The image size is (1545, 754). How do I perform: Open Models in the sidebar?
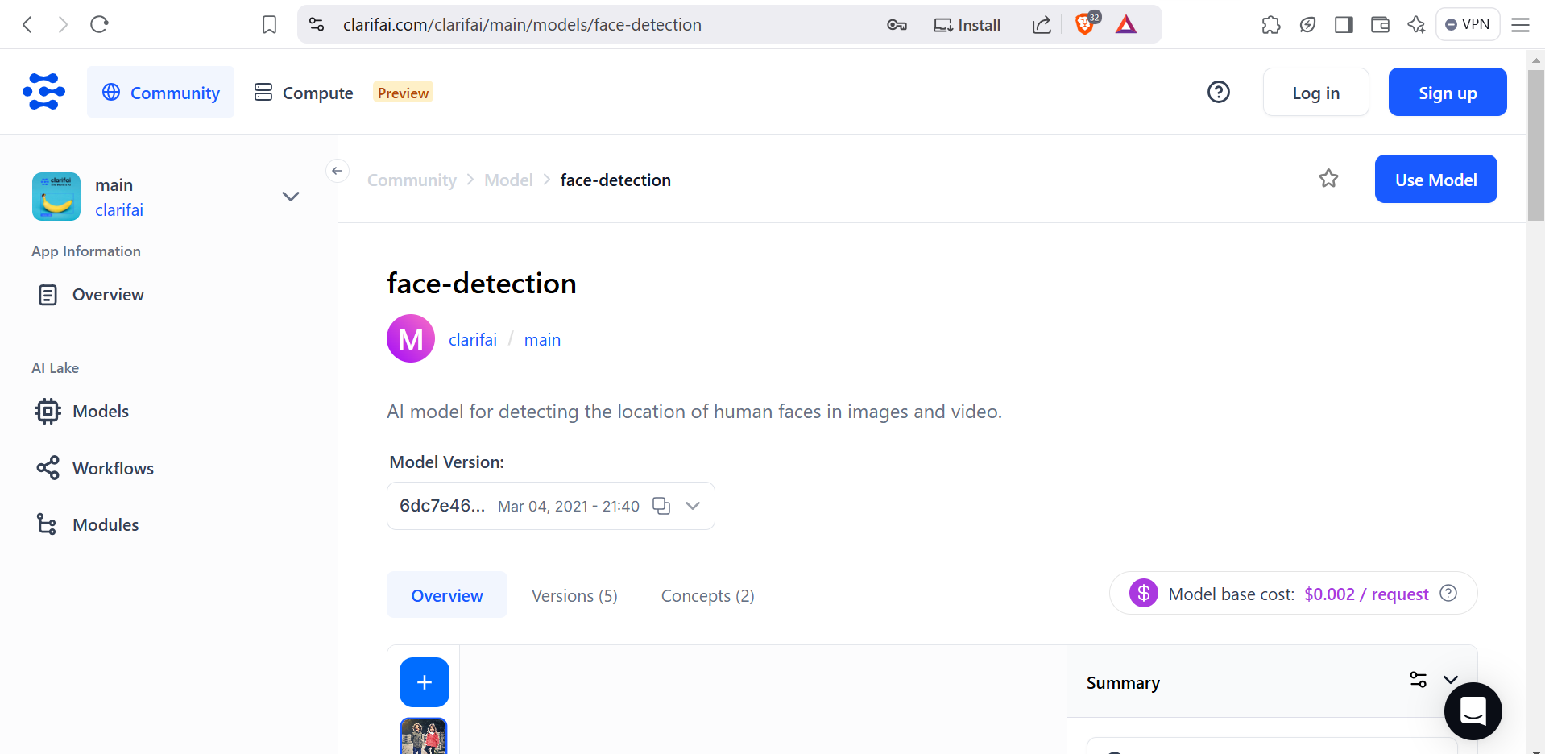[x=82, y=412]
